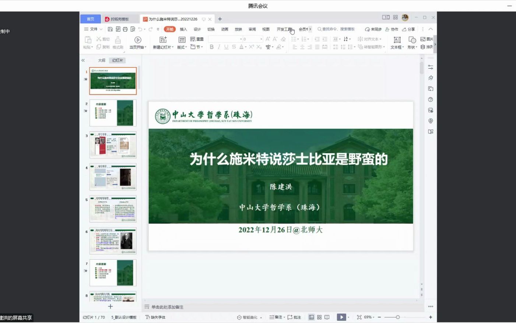The width and height of the screenshot is (516, 323).
Task: Click the Save icon in quick access toolbar
Action: [x=110, y=29]
